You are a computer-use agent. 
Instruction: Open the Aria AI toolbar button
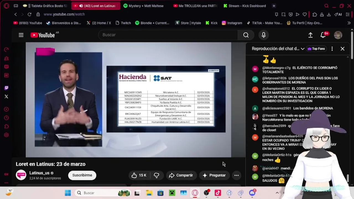pyautogui.click(x=338, y=14)
